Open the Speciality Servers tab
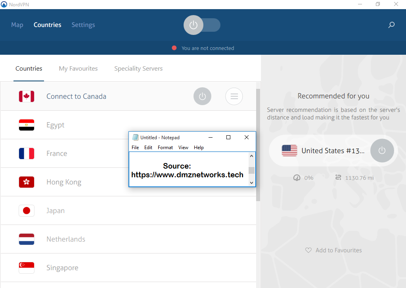Image resolution: width=406 pixels, height=288 pixels. tap(138, 69)
